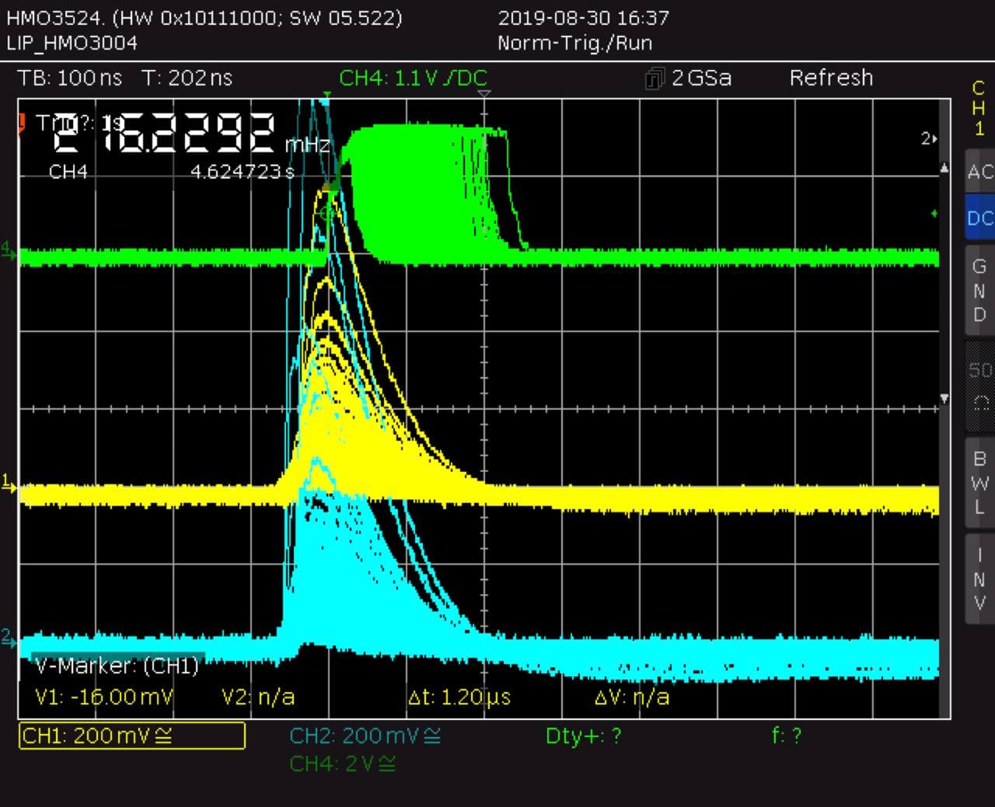The image size is (995, 807).
Task: Click the Δt: 1.20µs readout
Action: (x=459, y=697)
